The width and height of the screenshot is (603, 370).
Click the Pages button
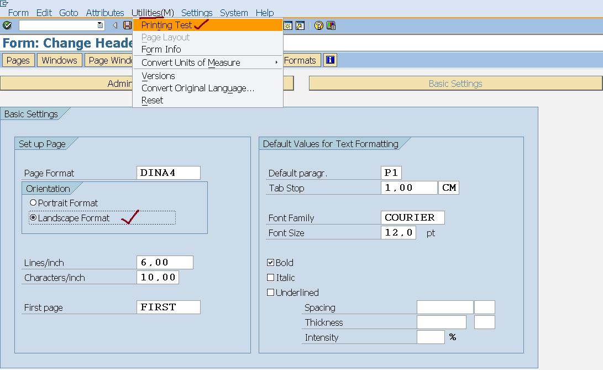click(x=18, y=60)
